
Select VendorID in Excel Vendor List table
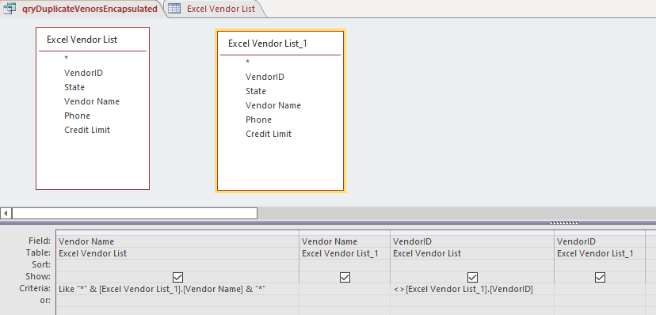click(x=83, y=73)
